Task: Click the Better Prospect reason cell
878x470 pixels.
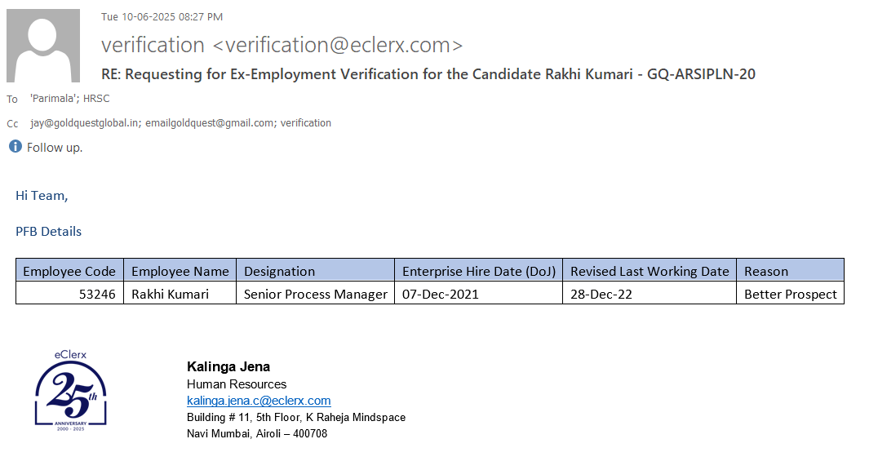Action: pyautogui.click(x=790, y=294)
